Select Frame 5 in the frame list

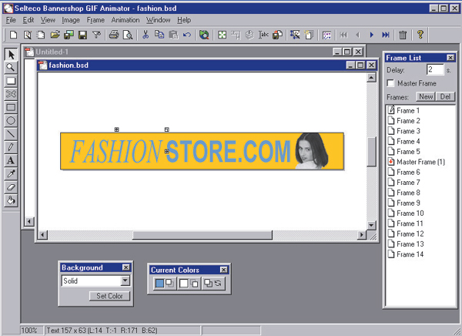coord(408,152)
